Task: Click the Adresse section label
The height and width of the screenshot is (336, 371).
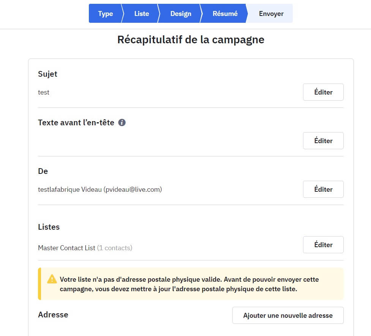Action: [53, 315]
